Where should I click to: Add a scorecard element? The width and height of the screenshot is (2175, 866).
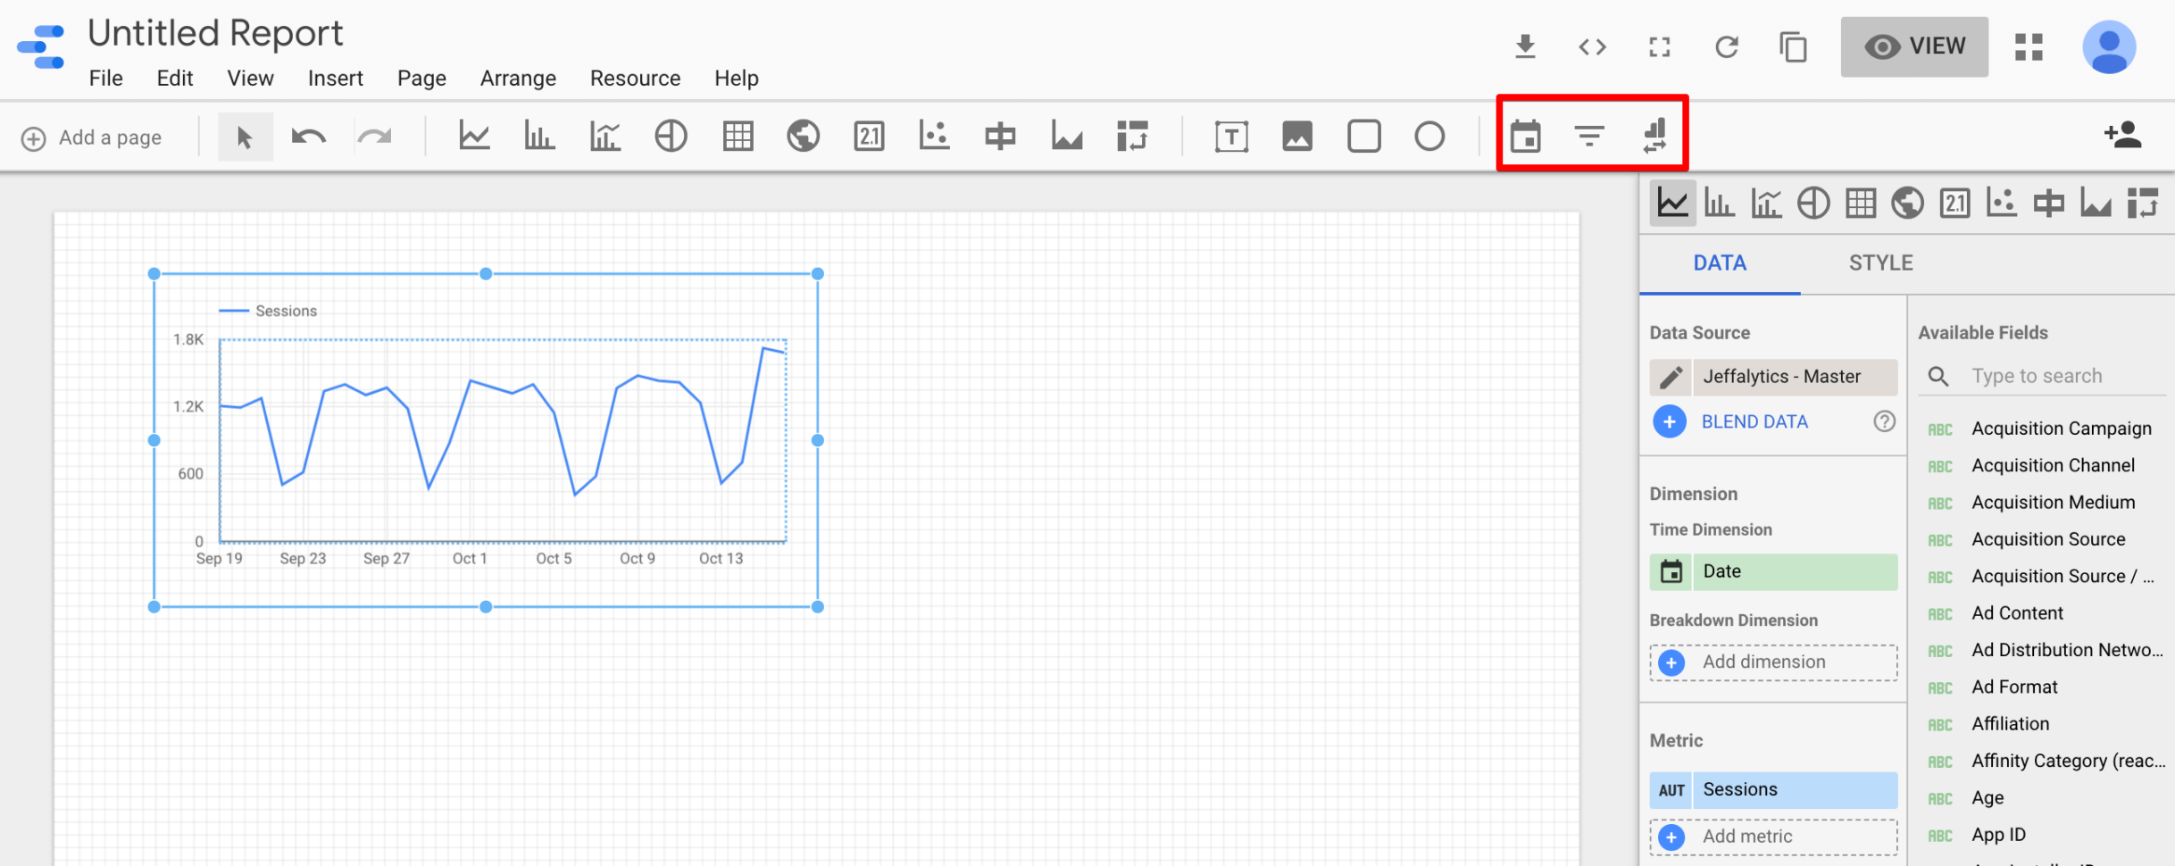click(869, 136)
